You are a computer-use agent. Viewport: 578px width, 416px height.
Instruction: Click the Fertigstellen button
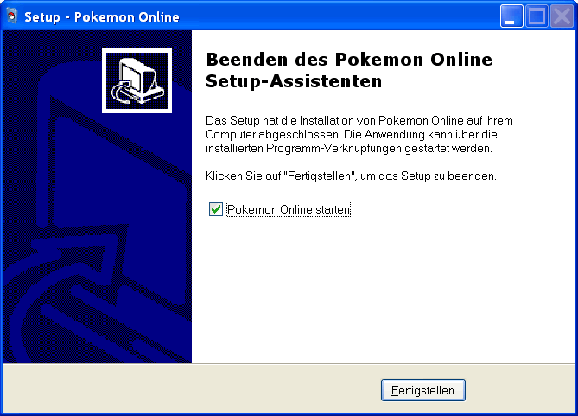[x=422, y=390]
